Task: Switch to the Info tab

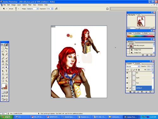Action: coord(139,15)
